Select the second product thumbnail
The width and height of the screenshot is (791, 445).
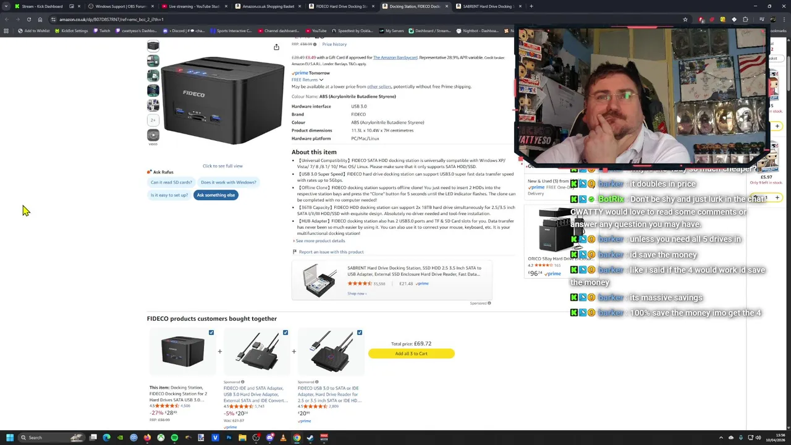point(153,61)
